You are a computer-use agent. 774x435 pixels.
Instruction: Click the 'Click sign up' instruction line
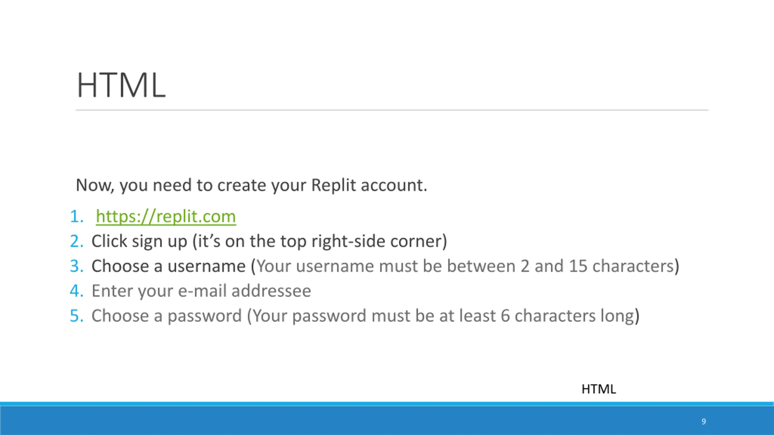pos(269,241)
